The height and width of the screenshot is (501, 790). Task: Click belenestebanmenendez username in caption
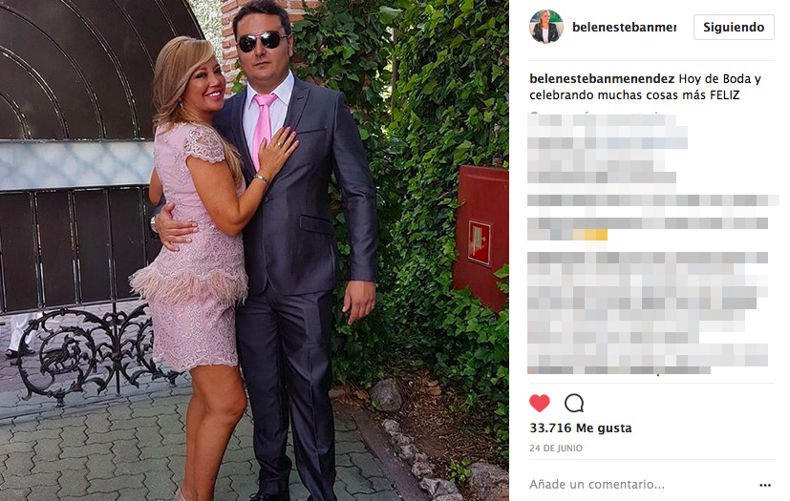point(602,79)
